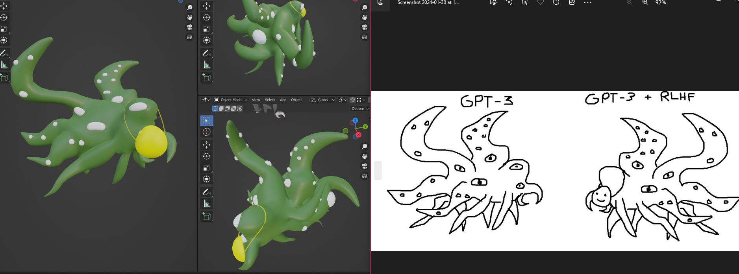Choose Transform tool in top-right viewport
Screen dimensions: 739x274
[x=207, y=40]
